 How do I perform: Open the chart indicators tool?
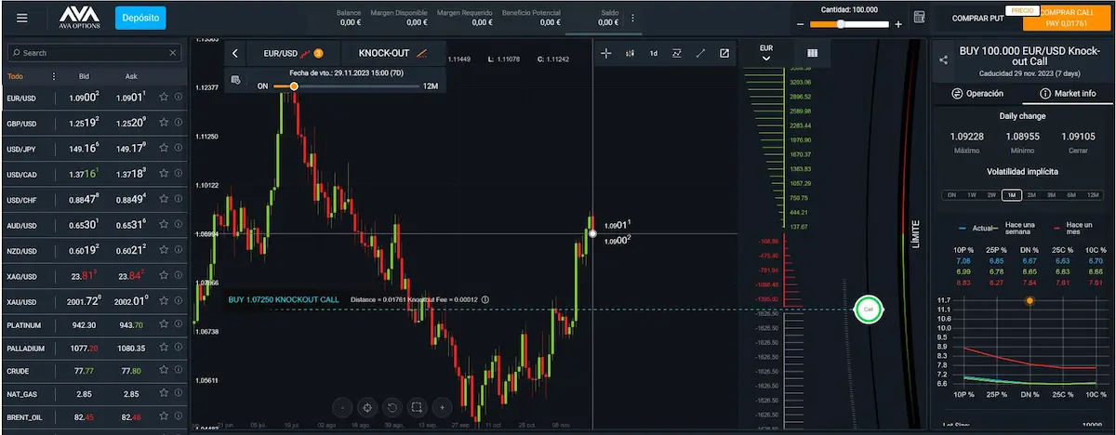coord(677,53)
